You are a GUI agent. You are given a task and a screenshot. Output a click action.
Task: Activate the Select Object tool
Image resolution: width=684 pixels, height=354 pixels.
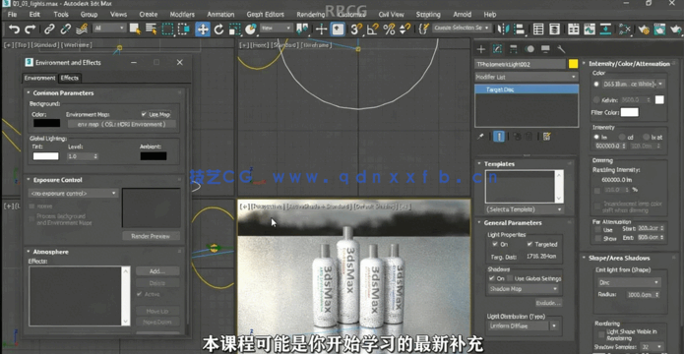135,29
